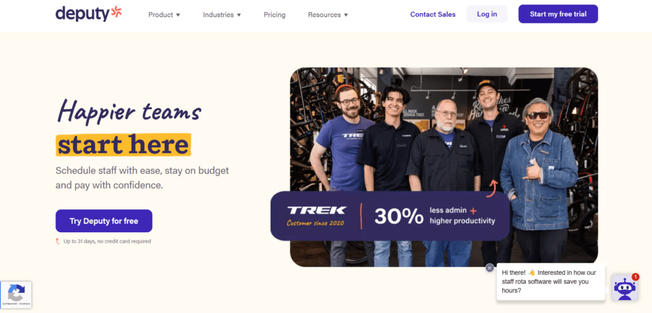Click the Trek logo on banner

(316, 211)
